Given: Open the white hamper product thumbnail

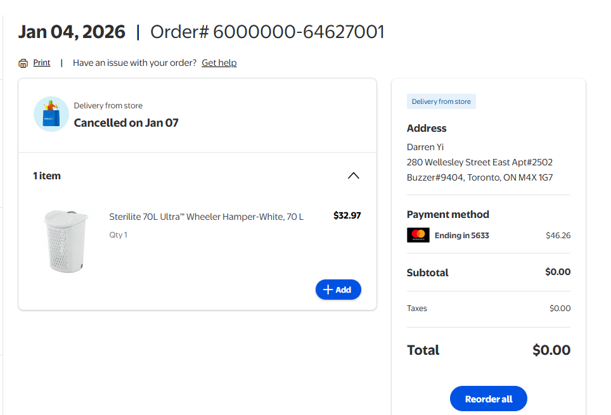Looking at the screenshot, I should point(67,241).
